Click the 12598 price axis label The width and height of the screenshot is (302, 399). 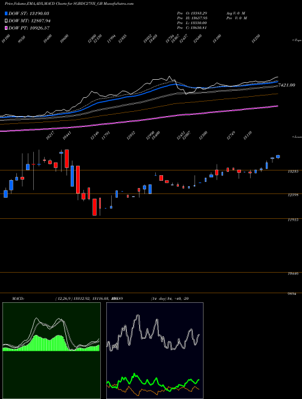tap(293, 195)
